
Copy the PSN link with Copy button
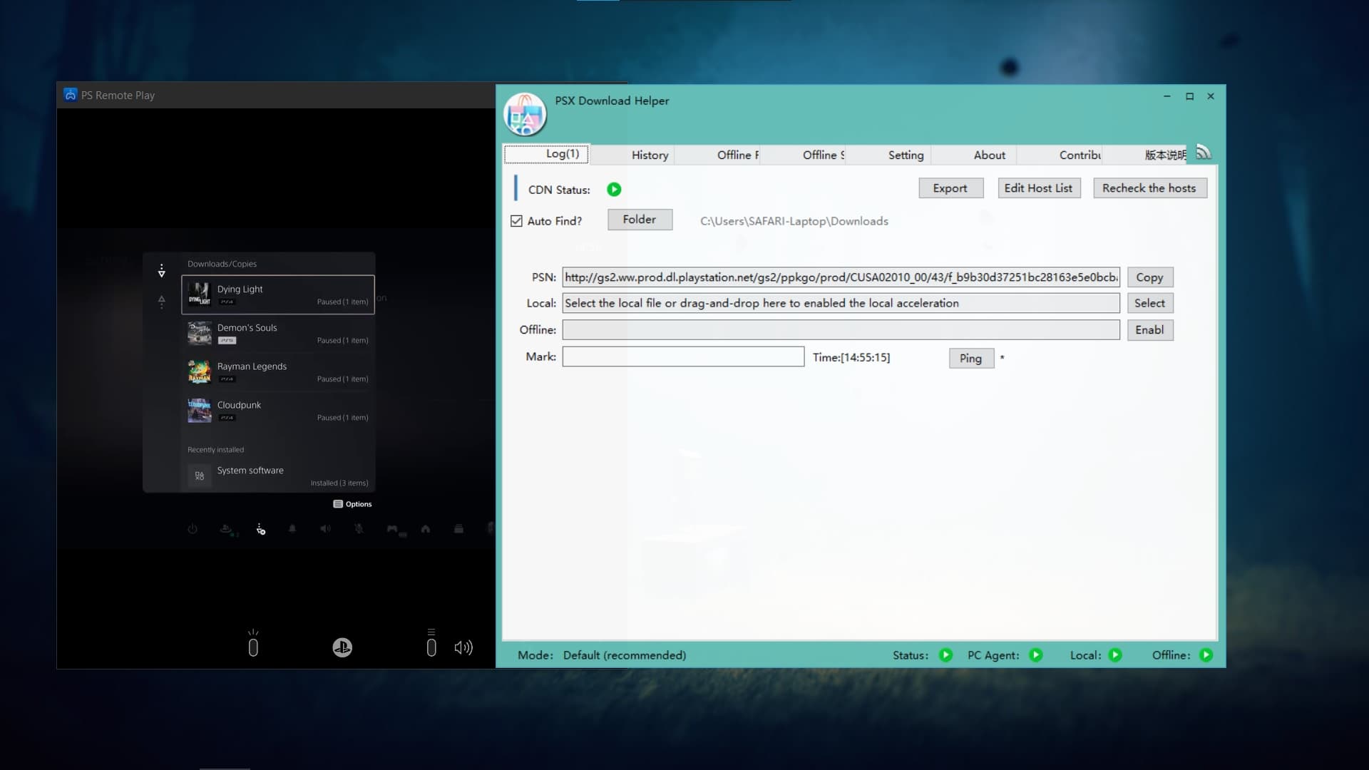pos(1149,277)
